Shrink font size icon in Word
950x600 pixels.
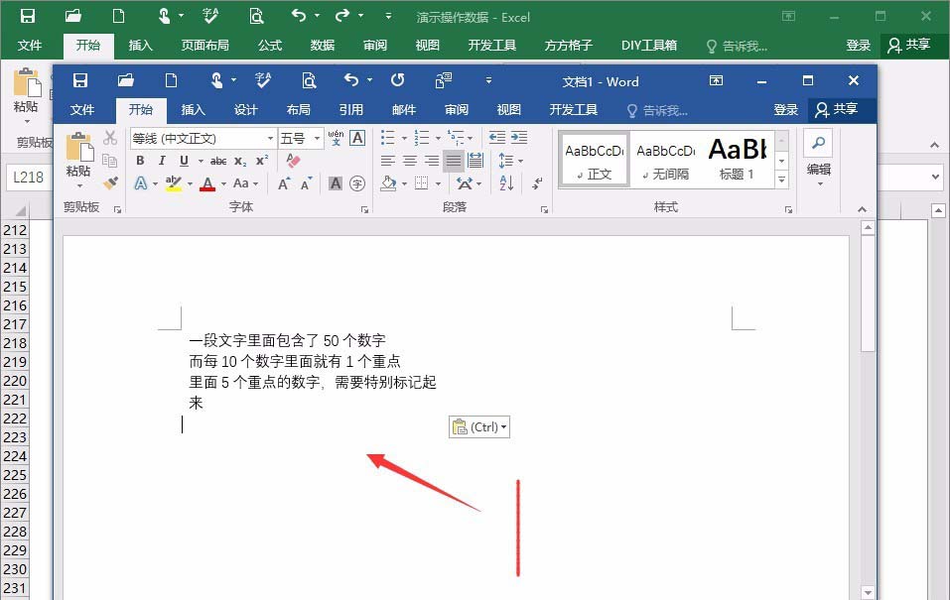point(306,183)
